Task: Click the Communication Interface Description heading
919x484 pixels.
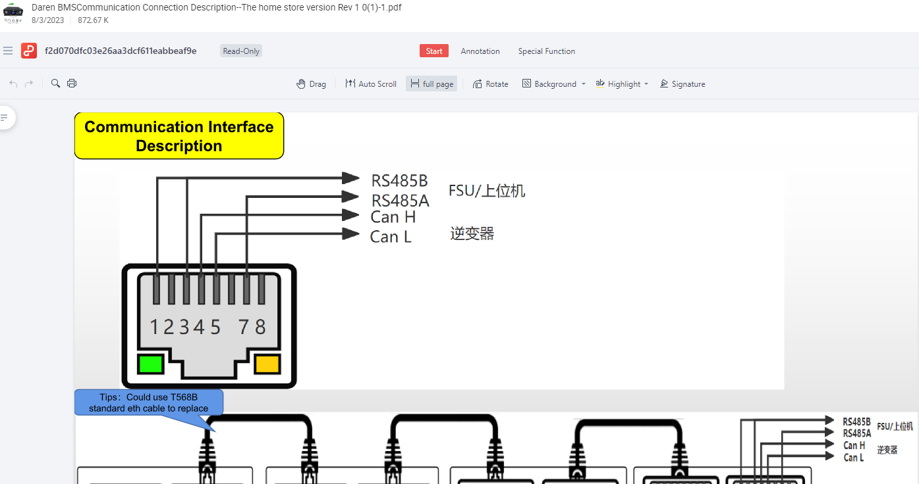Action: (179, 136)
